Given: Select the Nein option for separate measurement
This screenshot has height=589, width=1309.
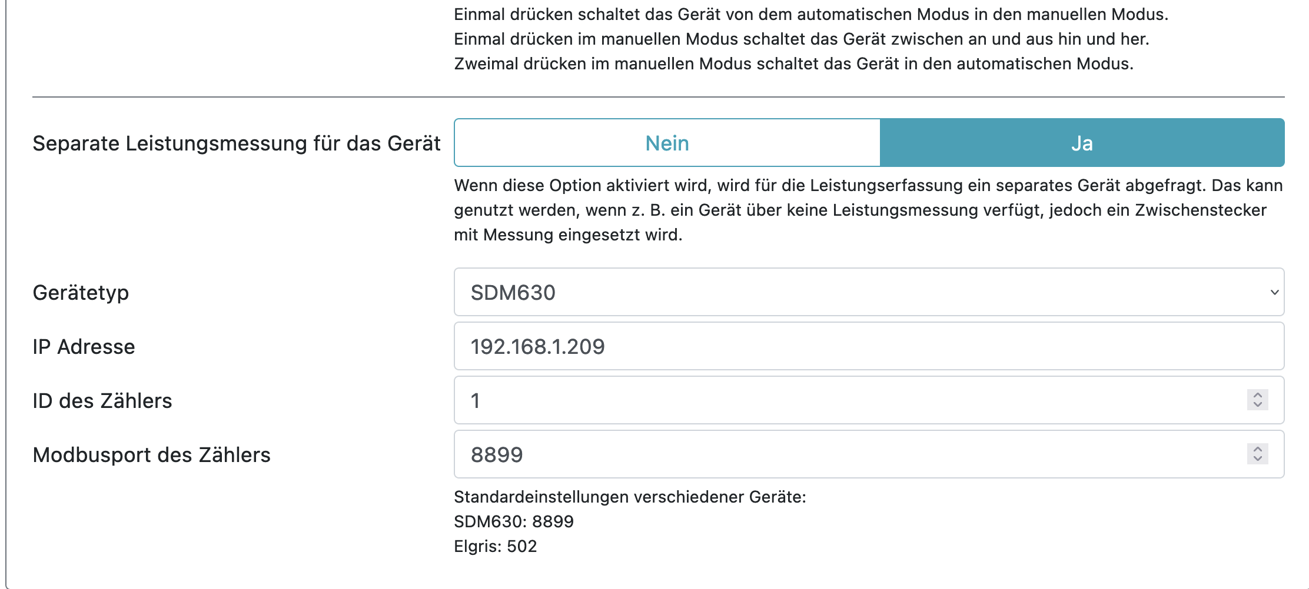Looking at the screenshot, I should point(667,143).
